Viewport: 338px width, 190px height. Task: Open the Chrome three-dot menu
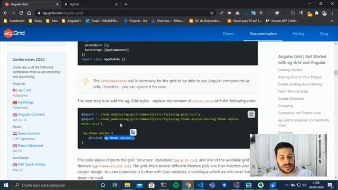pos(333,13)
